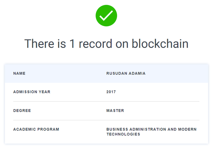The image size is (213, 148).
Task: Click the word TECHNOLOGIES in program value
Action: click(123, 134)
